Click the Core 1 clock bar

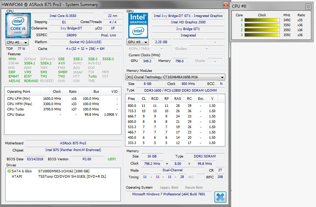(x=262, y=25)
